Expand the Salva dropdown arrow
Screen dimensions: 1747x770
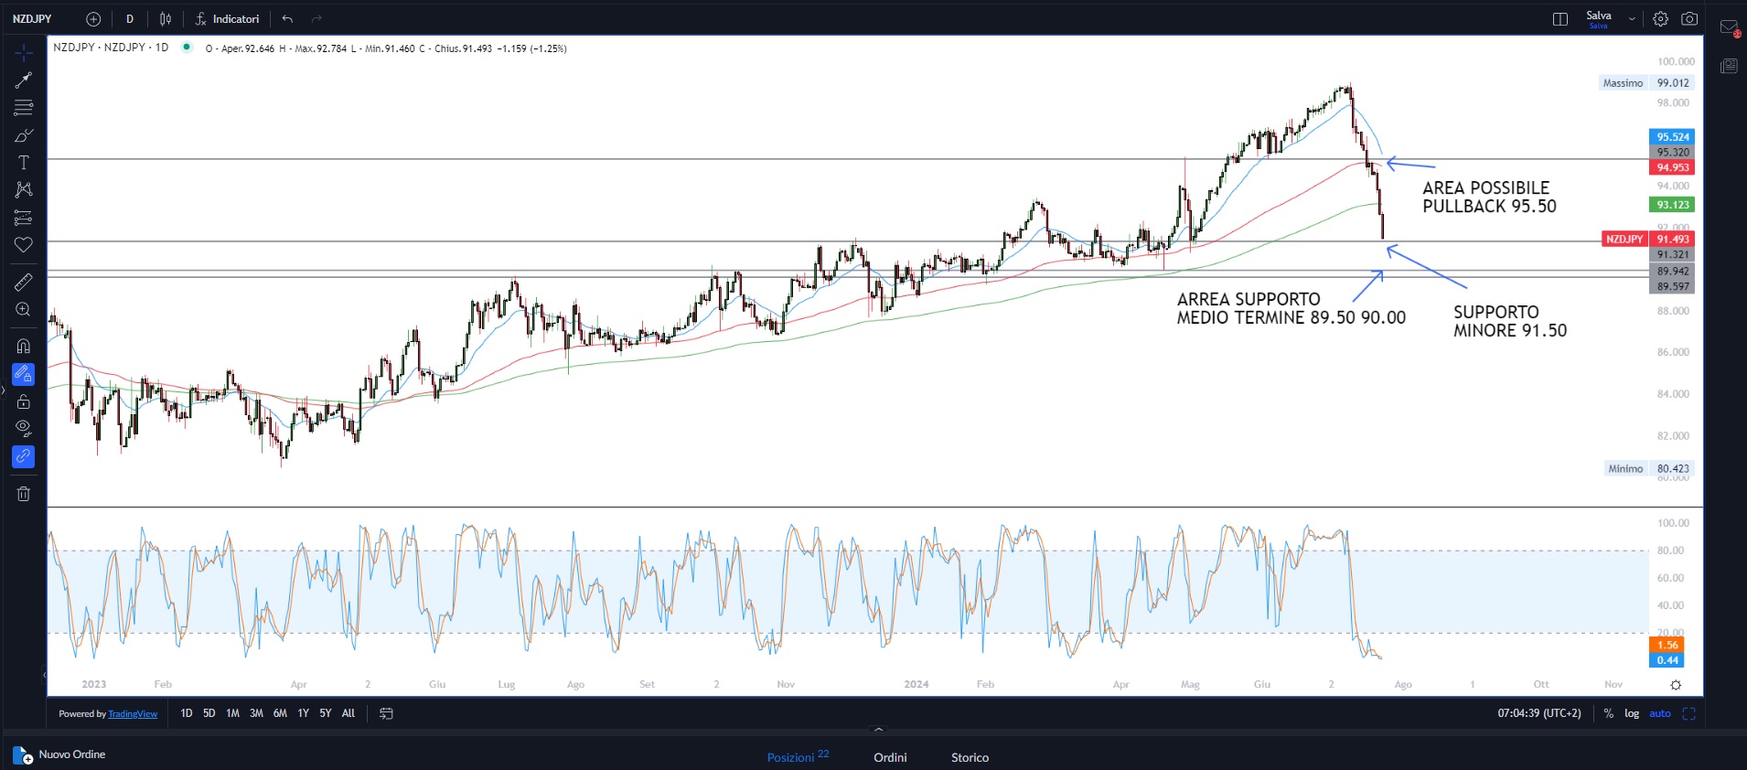1632,19
